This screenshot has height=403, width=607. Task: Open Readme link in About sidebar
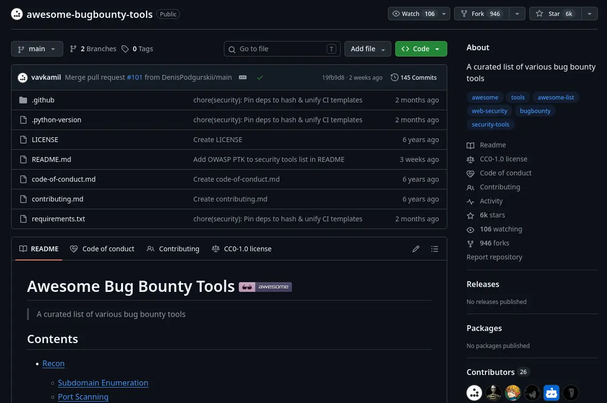[486, 145]
